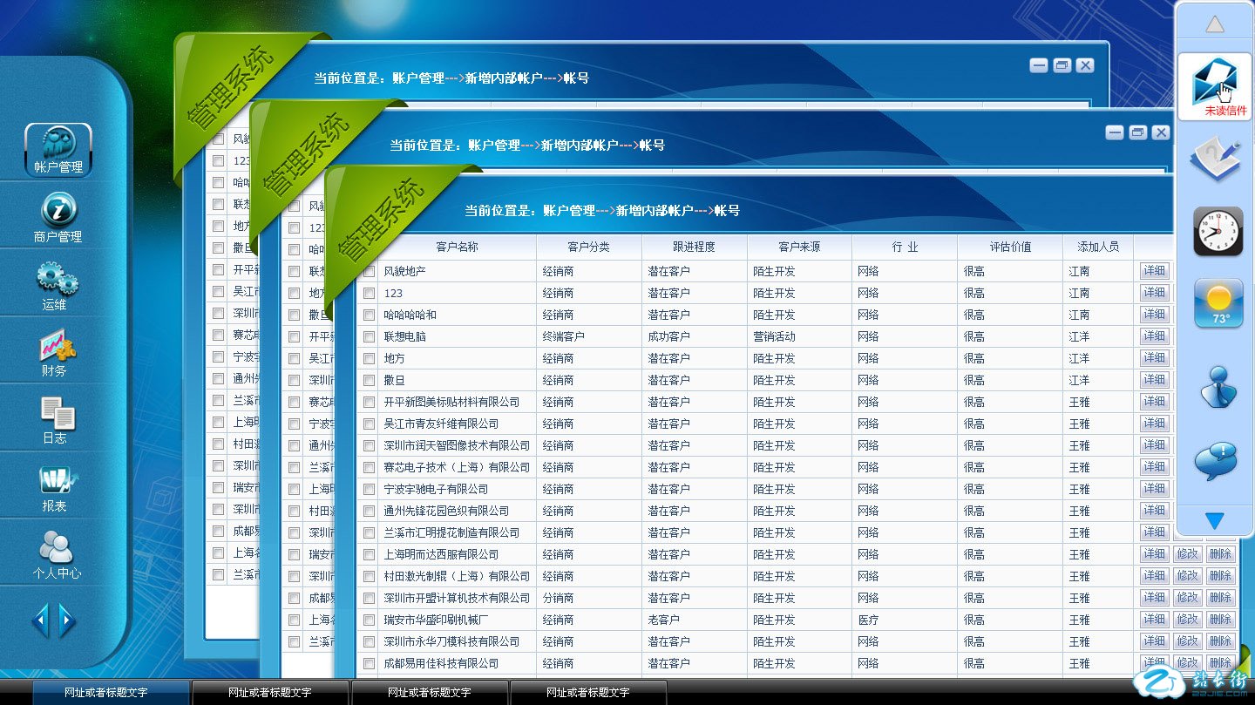Tick checkbox for 联想电脑 row
Viewport: 1255px width, 705px height.
(x=370, y=337)
